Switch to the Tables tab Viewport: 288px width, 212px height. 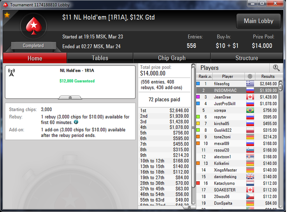pos(100,58)
